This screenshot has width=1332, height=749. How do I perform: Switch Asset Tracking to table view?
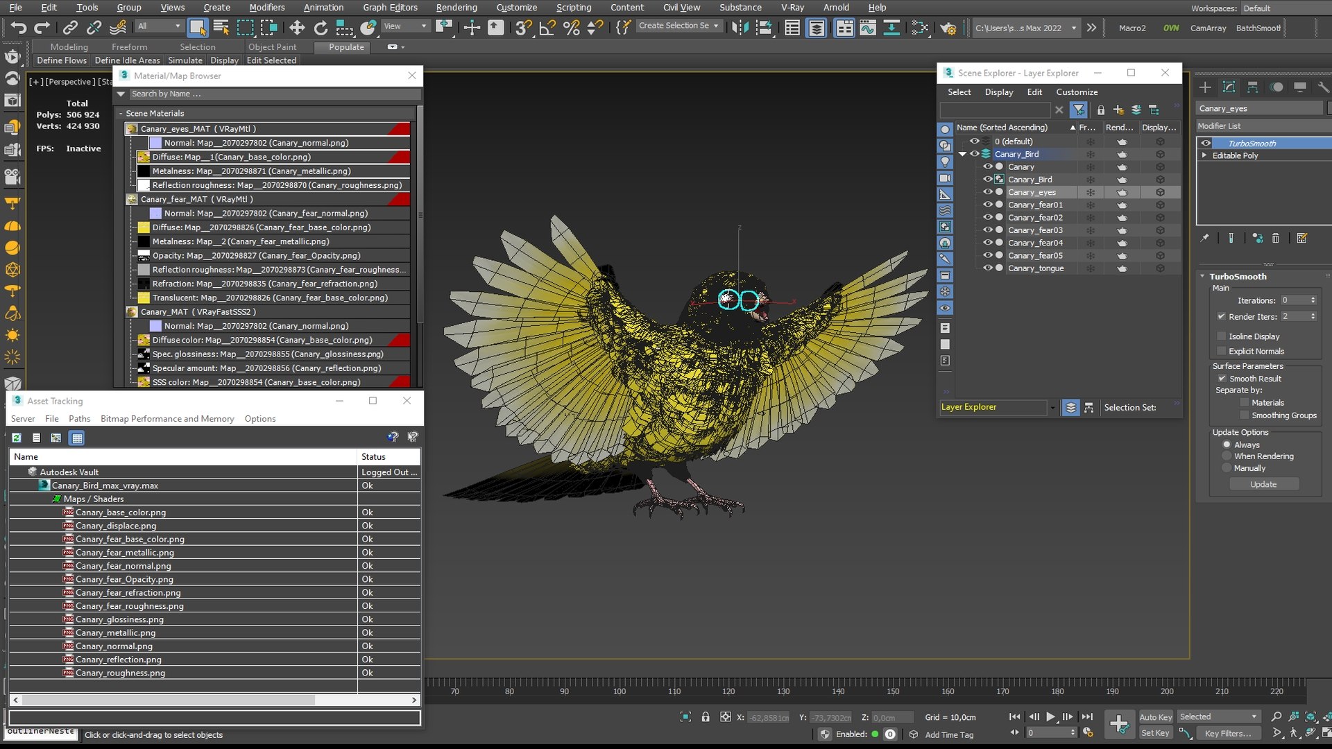(x=77, y=438)
